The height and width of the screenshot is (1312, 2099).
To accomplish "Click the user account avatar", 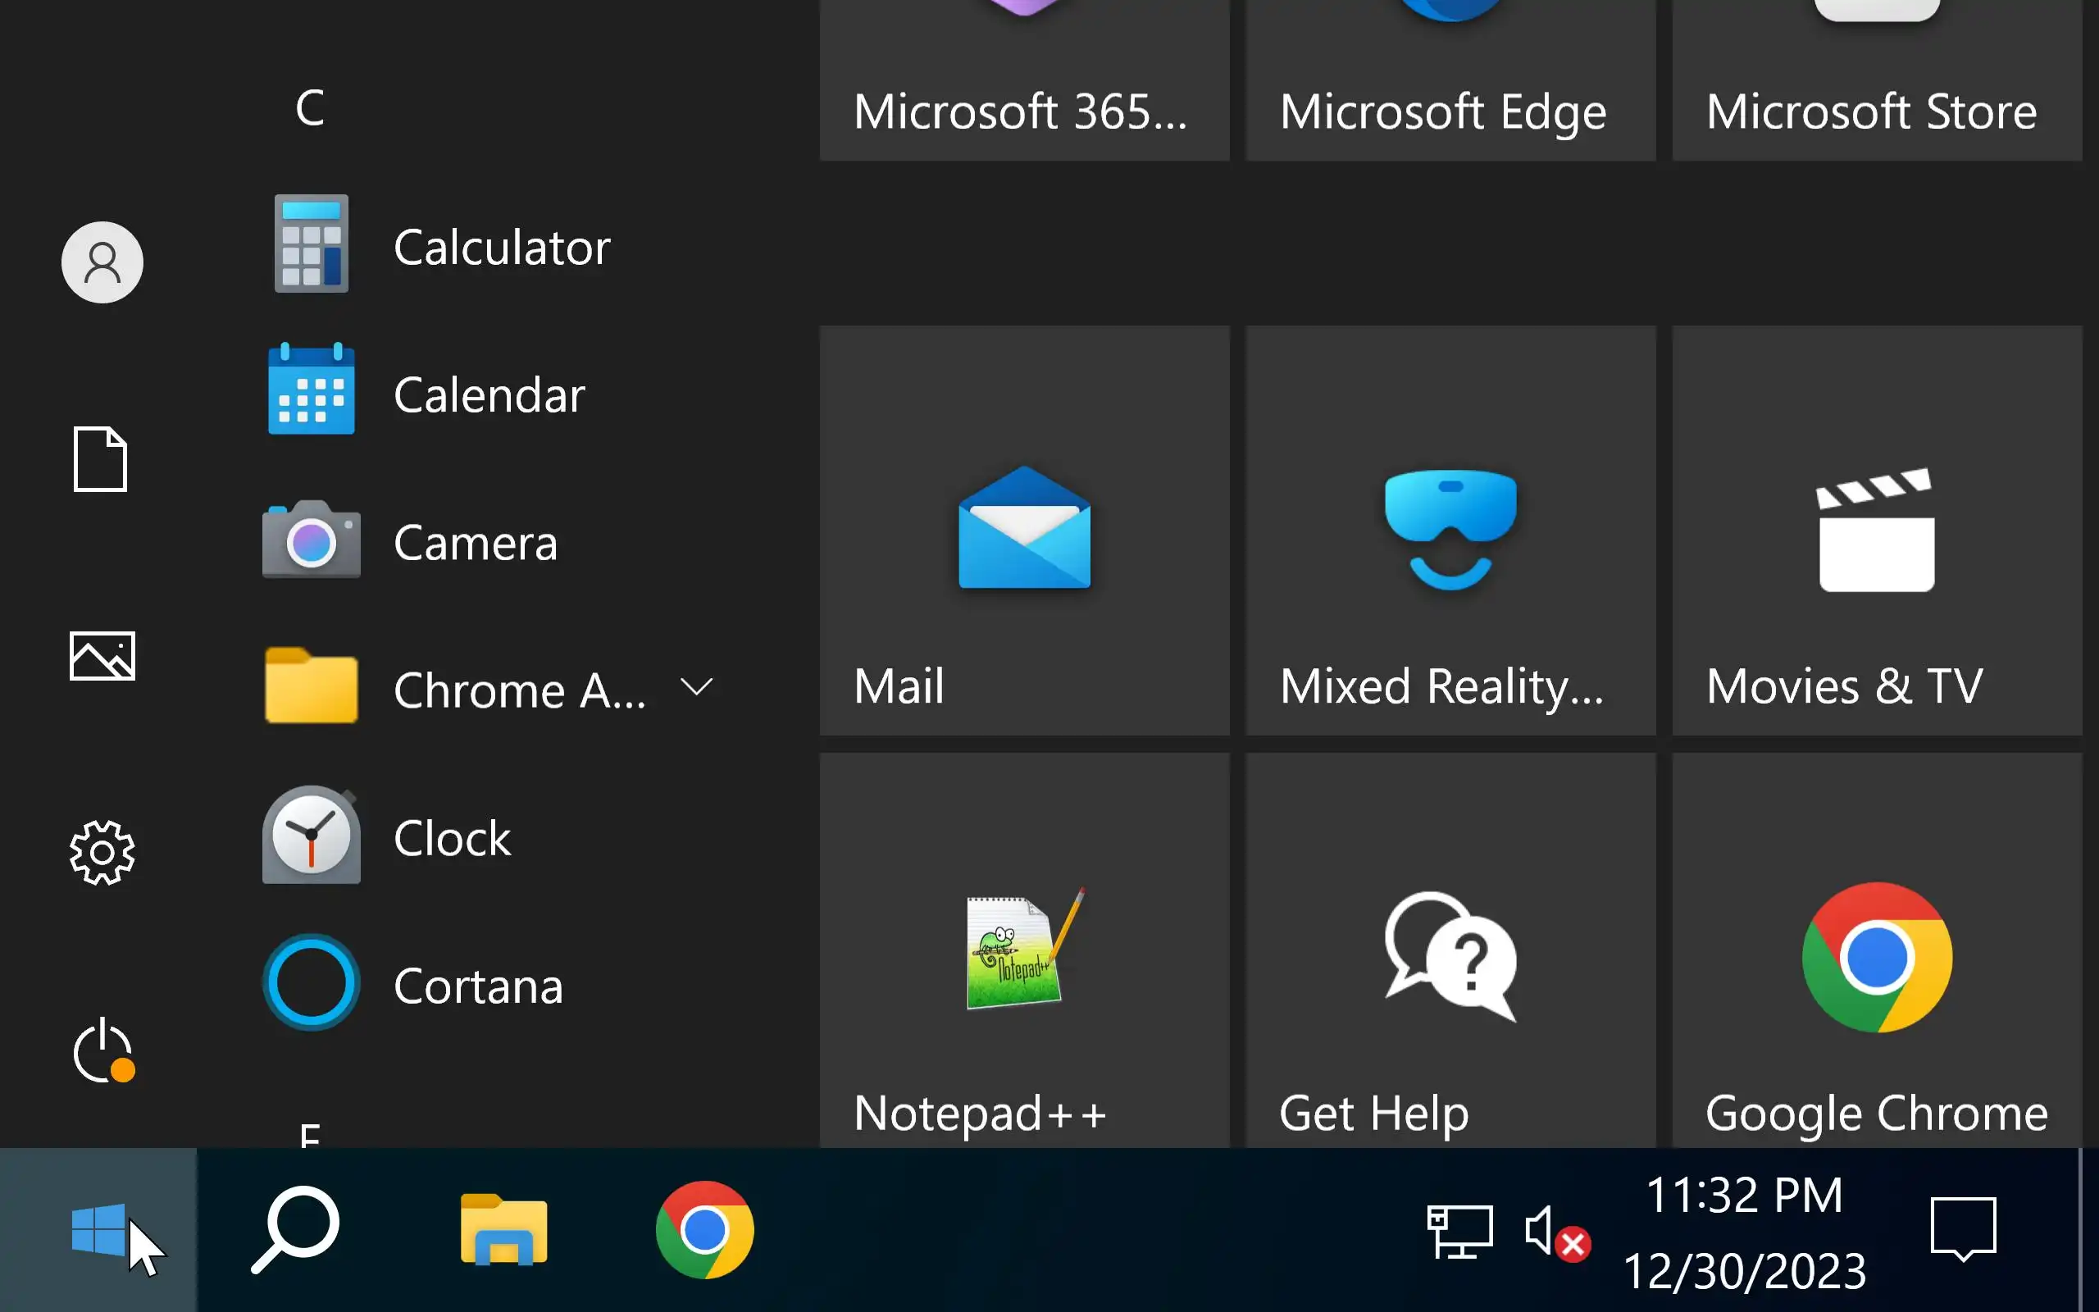I will coord(102,262).
